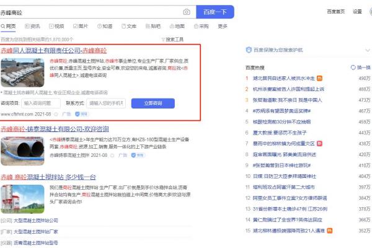372x248 pixels.
Task: Click the 保障 shield badge under first result
Action: point(81,114)
